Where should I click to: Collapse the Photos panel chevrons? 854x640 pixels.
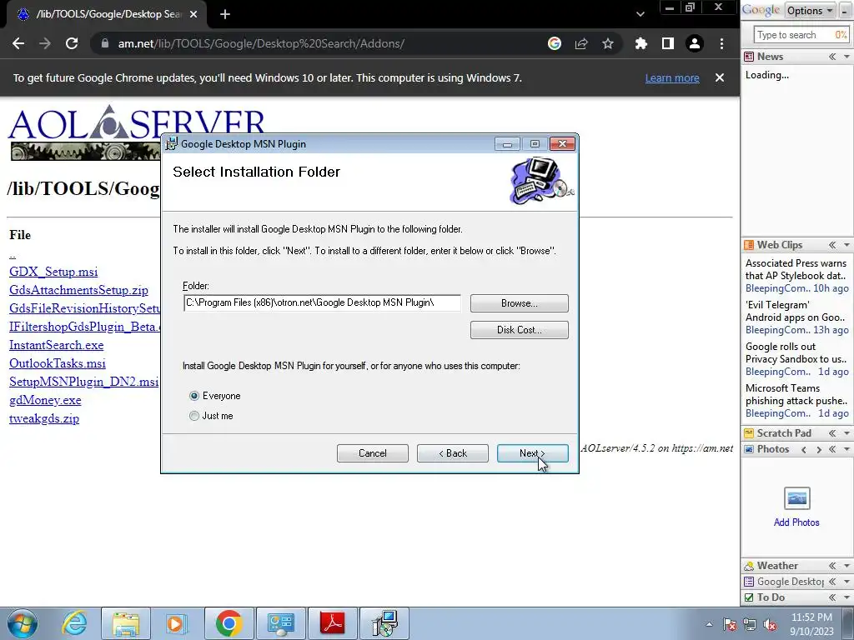[x=833, y=449]
